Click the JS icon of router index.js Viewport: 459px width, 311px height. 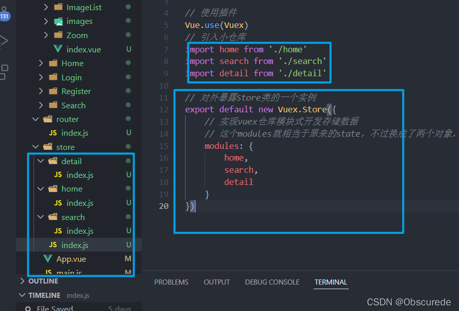point(53,133)
